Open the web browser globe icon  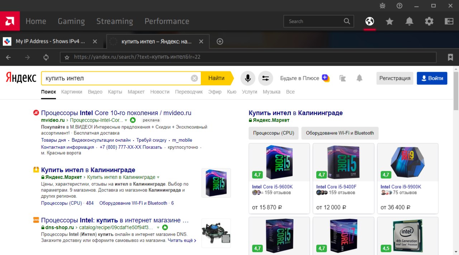click(x=370, y=22)
